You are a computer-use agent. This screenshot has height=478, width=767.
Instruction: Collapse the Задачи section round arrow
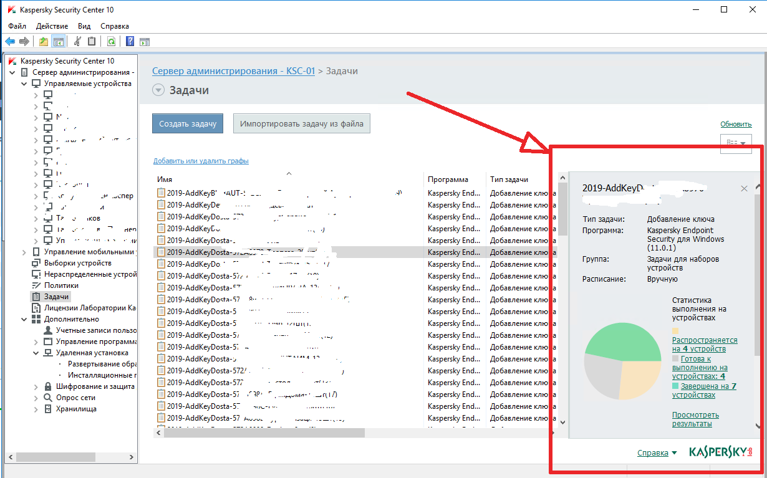pyautogui.click(x=158, y=90)
